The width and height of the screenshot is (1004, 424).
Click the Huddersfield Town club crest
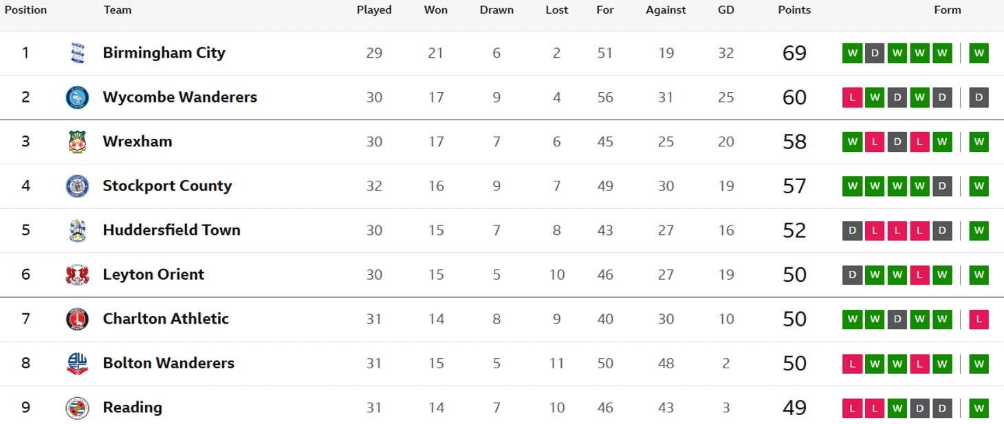point(77,230)
